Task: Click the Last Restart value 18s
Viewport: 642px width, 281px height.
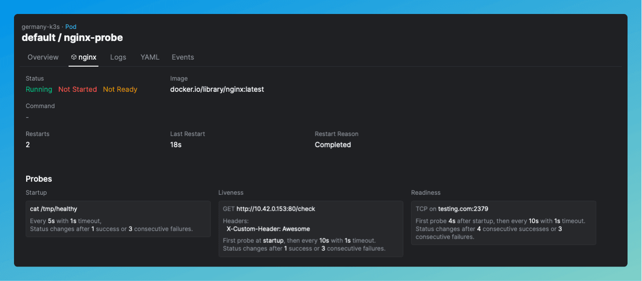Action: 176,145
